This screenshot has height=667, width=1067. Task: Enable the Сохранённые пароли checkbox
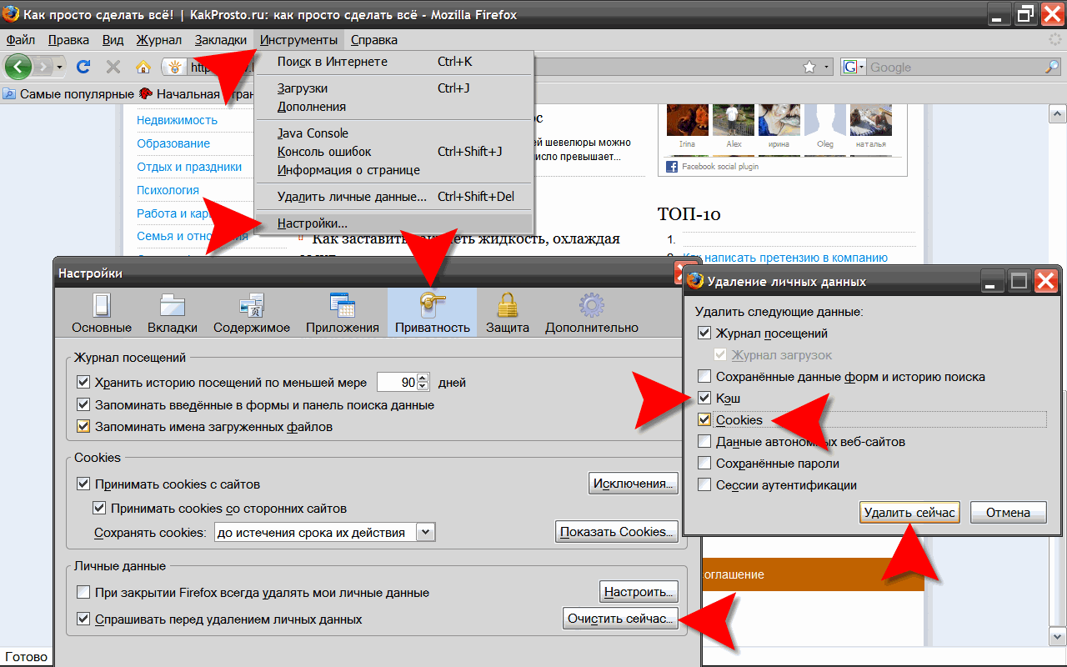pos(704,464)
